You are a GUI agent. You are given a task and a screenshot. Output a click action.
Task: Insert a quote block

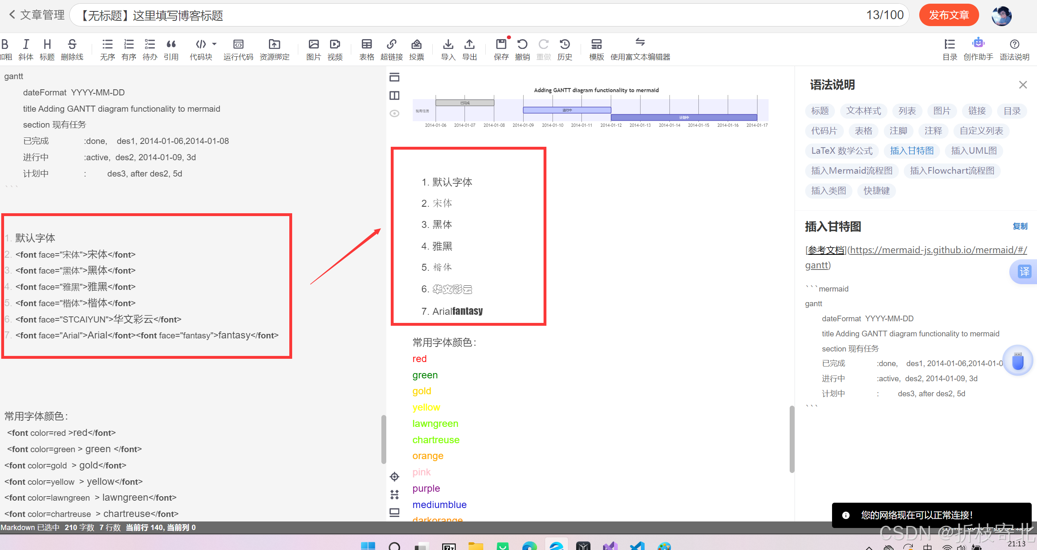[x=171, y=44]
